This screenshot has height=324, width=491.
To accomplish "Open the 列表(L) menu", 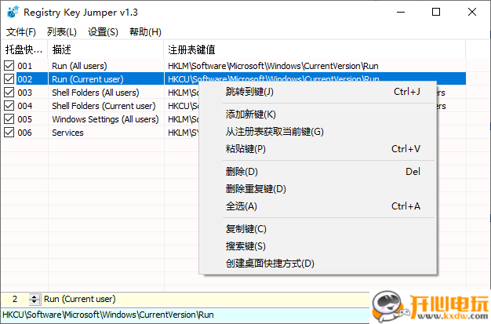I will [62, 32].
